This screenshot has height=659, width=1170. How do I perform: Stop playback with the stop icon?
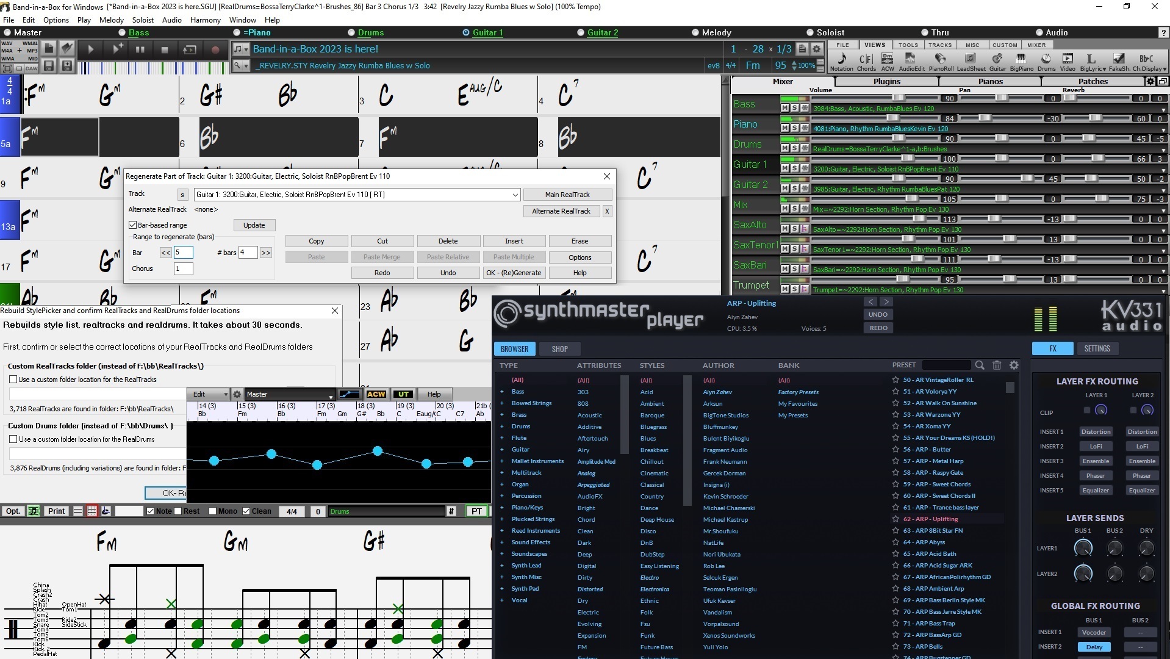pyautogui.click(x=164, y=49)
